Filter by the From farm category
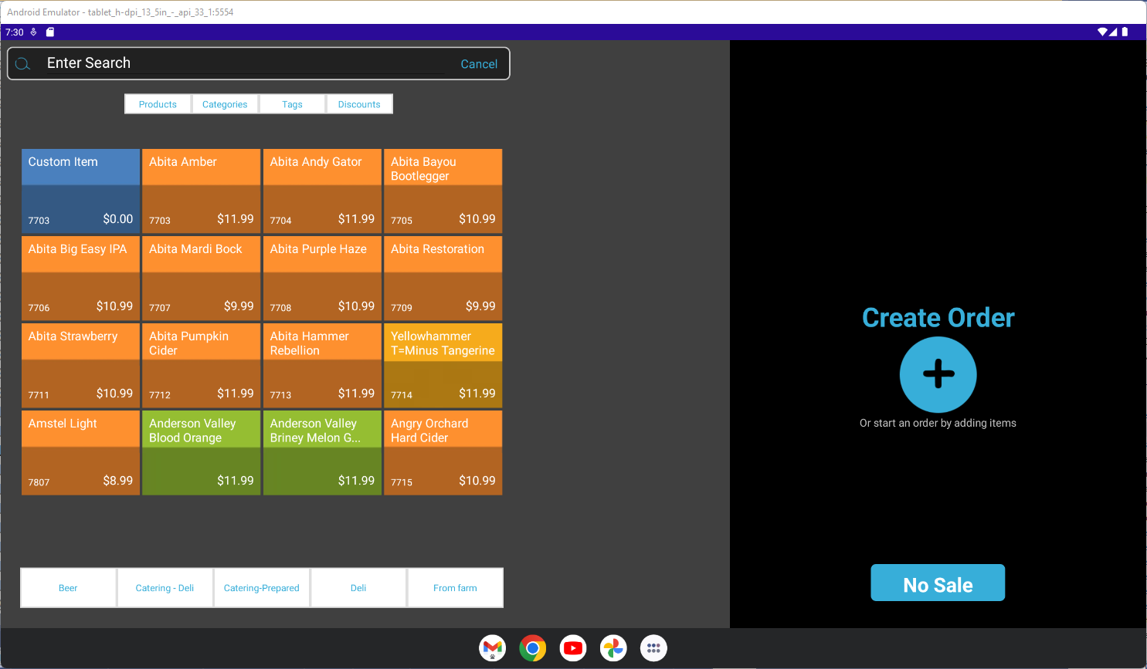The height and width of the screenshot is (669, 1147). point(455,588)
